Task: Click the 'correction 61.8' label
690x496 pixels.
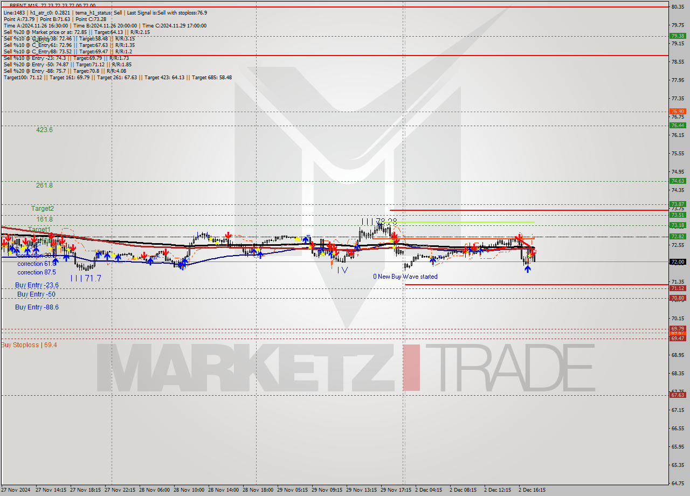Action: 37,264
